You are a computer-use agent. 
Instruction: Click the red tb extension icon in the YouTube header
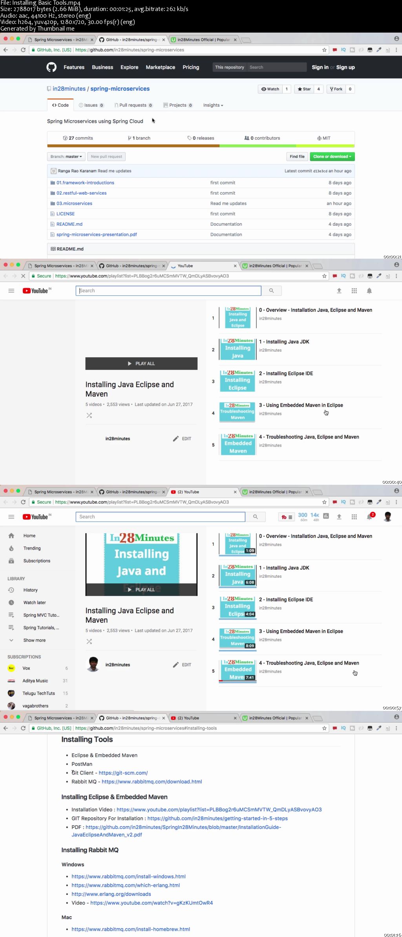pos(287,517)
